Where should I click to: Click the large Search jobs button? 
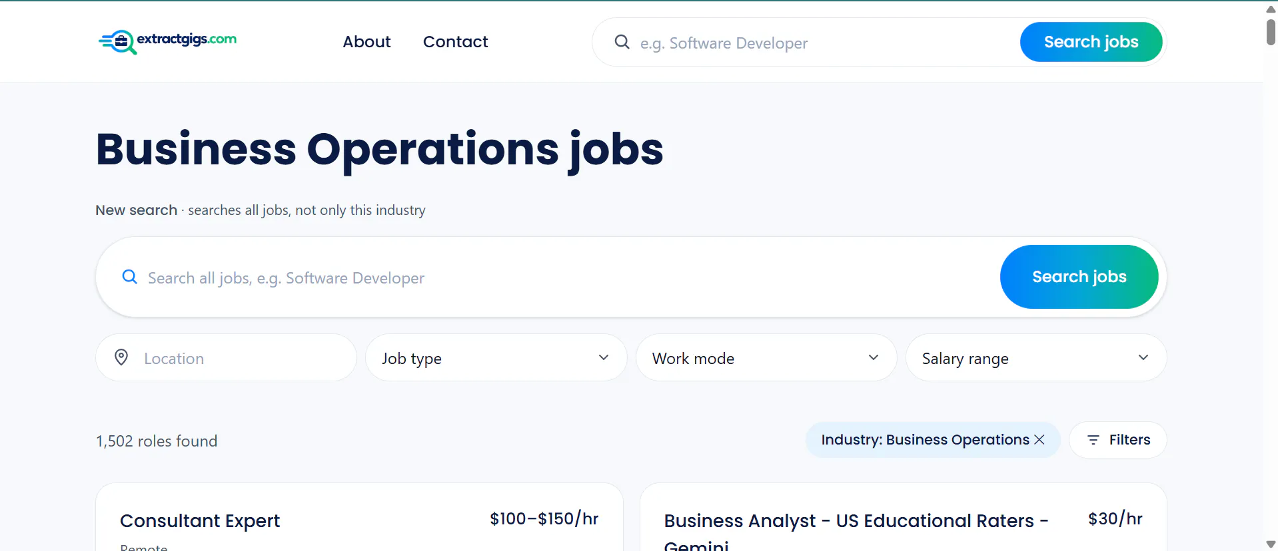pyautogui.click(x=1079, y=277)
